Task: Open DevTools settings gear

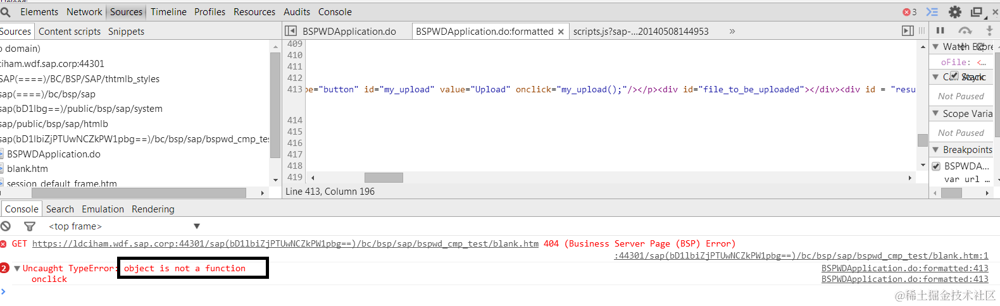Action: (x=955, y=12)
